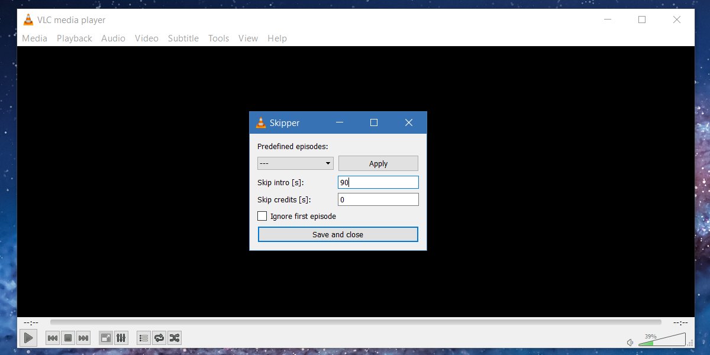Maximize the VLC media player window

click(x=642, y=20)
